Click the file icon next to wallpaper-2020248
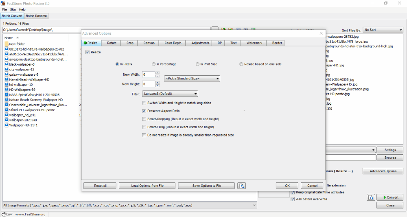The image size is (407, 217). [x=7, y=120]
